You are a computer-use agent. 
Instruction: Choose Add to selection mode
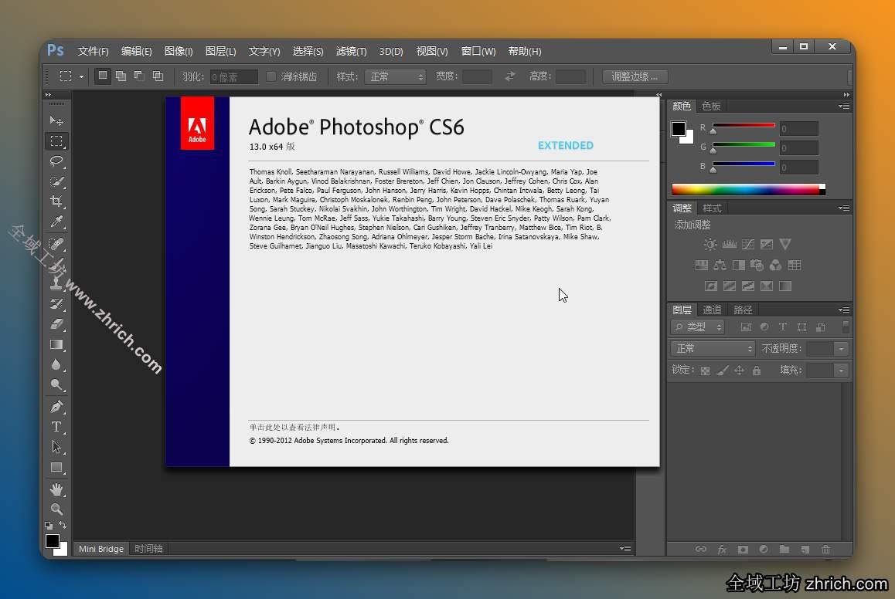click(x=121, y=76)
